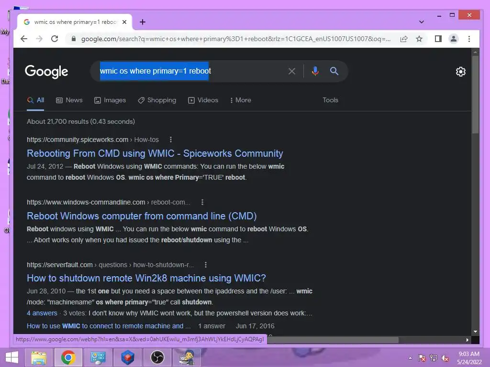This screenshot has width=490, height=367.
Task: Click the horizontal scrollbar right arrow
Action: click(467, 340)
